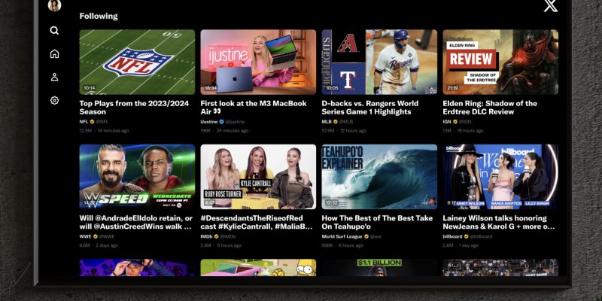Click the IMDb channel name
This screenshot has width=602, height=301.
[x=206, y=236]
